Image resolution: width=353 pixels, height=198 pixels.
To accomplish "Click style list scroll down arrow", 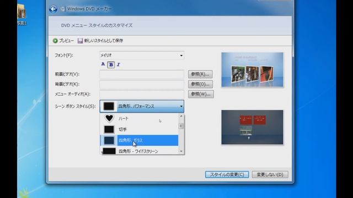I will tap(181, 151).
